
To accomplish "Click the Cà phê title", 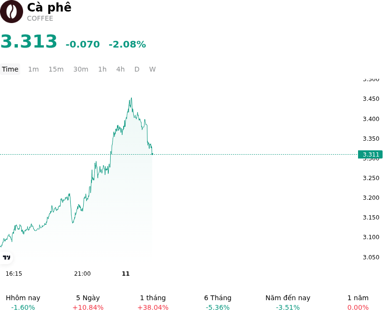I will point(49,7).
